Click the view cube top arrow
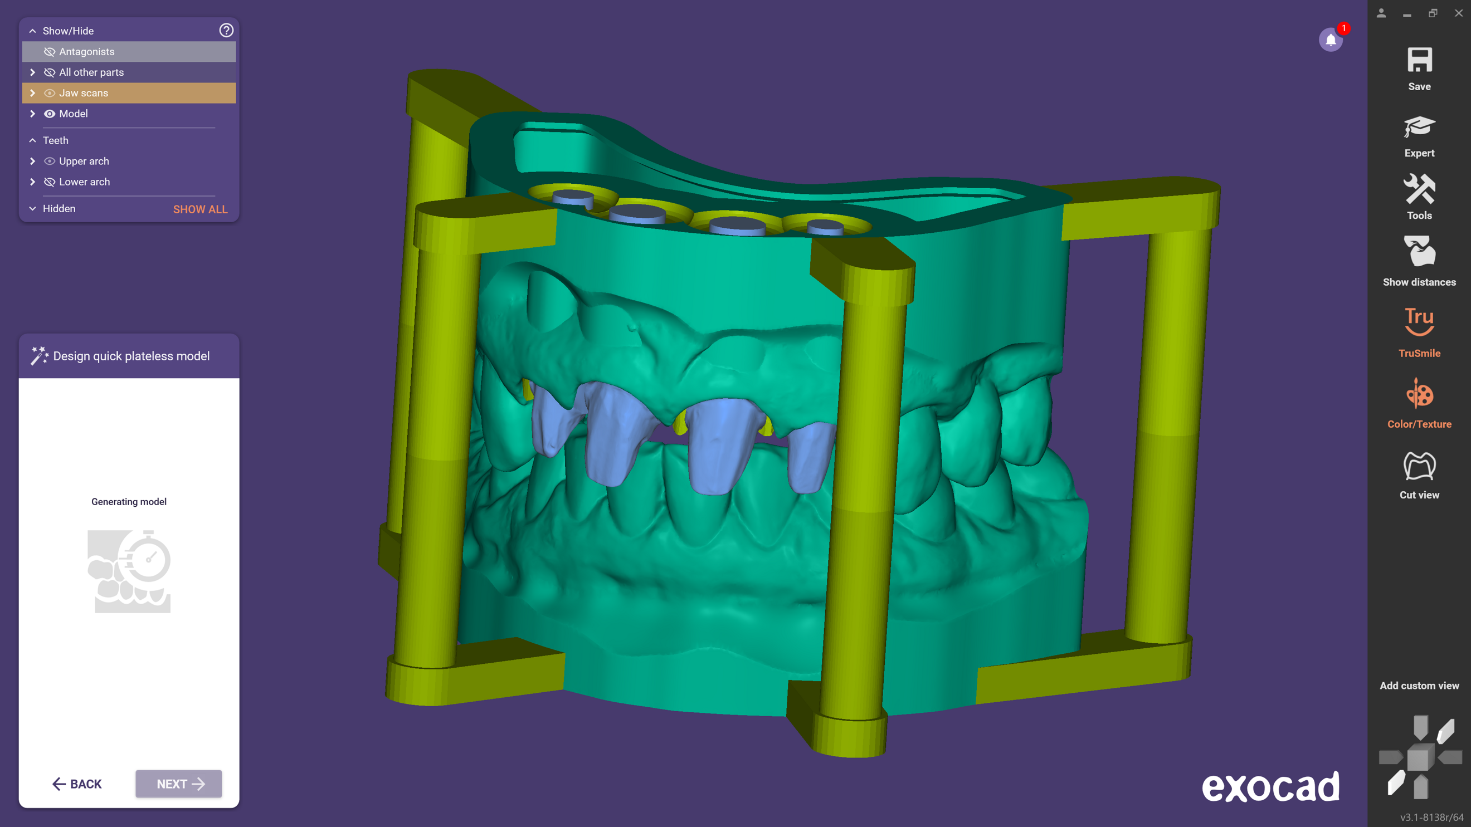 [1421, 727]
